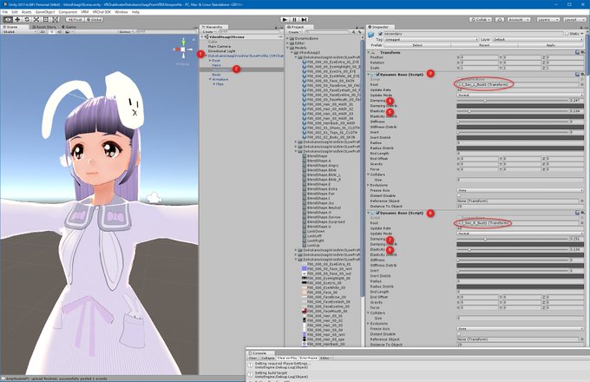Viewport: 590px width, 382px height.
Task: Select the Hand tool in the toolbar
Action: point(8,19)
